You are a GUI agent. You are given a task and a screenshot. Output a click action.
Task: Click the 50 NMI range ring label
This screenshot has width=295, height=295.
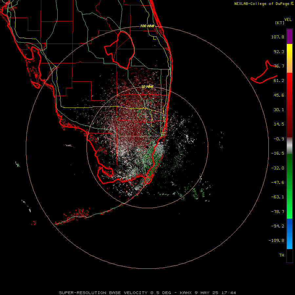[147, 87]
